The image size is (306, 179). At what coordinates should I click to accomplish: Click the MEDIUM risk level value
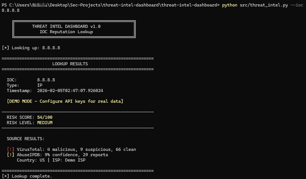45,123
